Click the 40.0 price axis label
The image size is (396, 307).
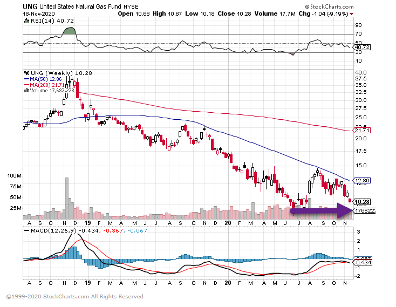360,73
